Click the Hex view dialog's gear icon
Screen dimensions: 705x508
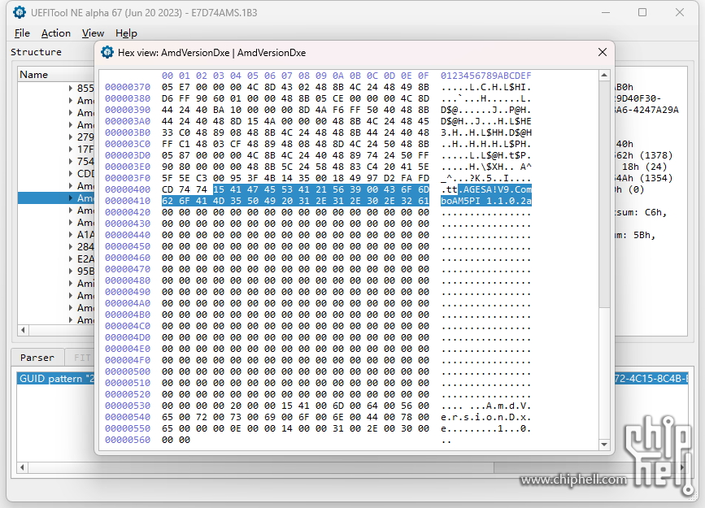pyautogui.click(x=107, y=52)
